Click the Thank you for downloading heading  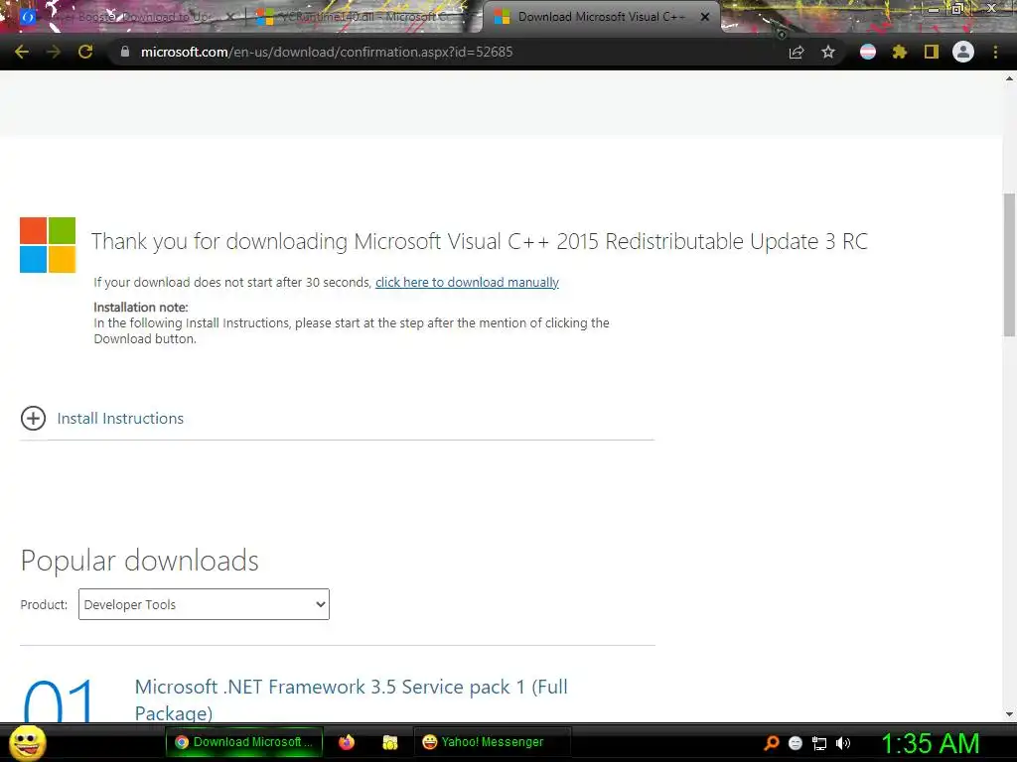tap(480, 241)
